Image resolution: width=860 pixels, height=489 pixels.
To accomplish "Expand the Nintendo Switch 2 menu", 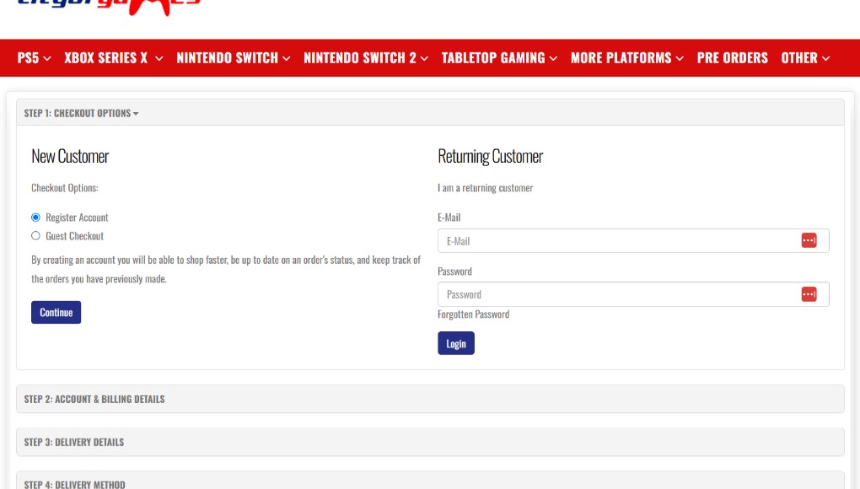I will pos(366,57).
